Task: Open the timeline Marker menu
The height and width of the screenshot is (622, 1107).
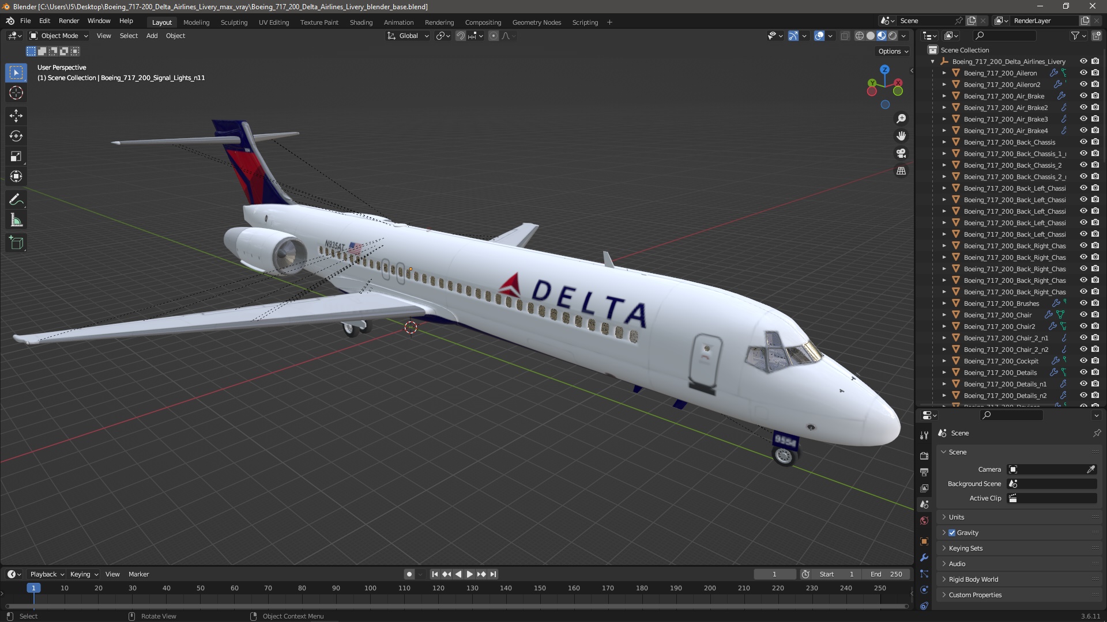Action: click(x=138, y=574)
